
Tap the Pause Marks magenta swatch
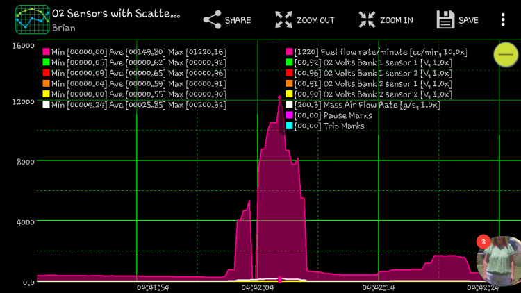pos(289,115)
